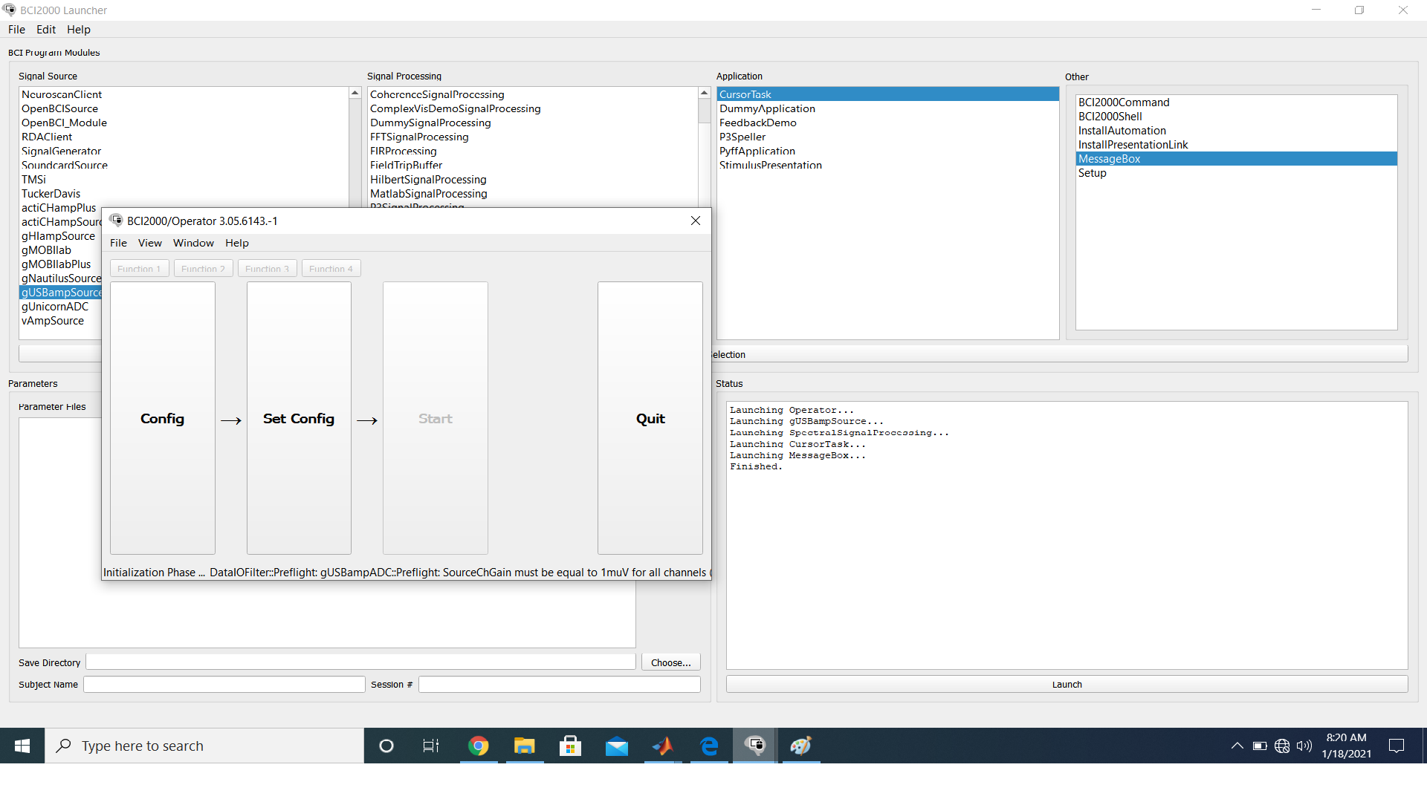Open the Mail app taskbar icon

617,746
